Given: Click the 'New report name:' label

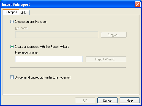Looking at the screenshot, I should (x=27, y=52).
